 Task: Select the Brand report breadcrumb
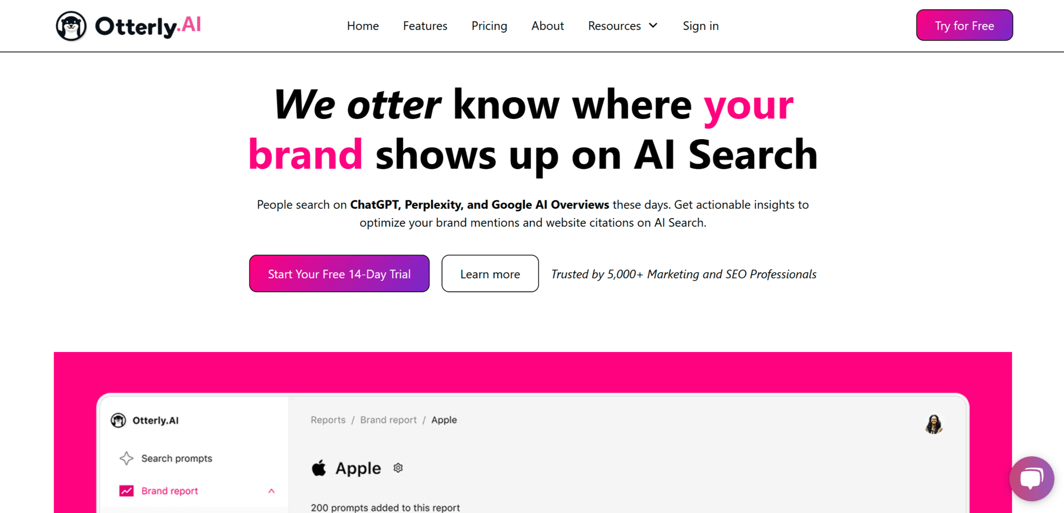click(x=388, y=420)
